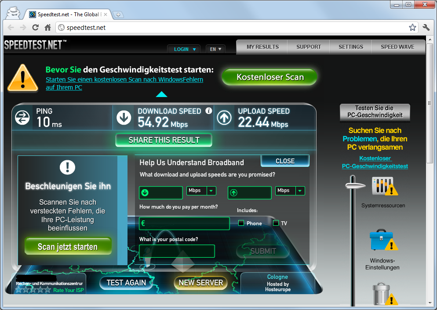The image size is (437, 310).
Task: Click the Systemressourcen mixer icon
Action: point(385,186)
